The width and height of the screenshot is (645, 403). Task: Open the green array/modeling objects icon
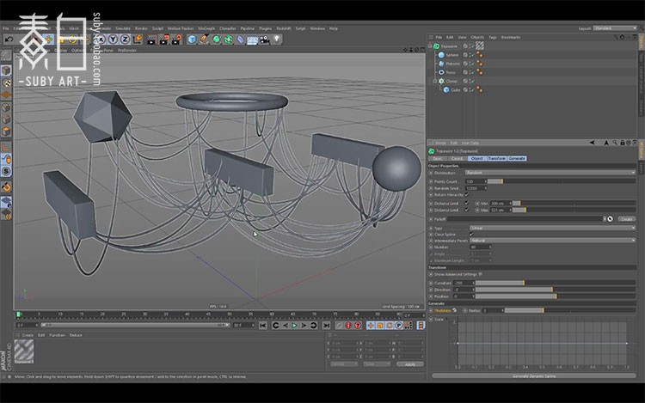click(228, 40)
